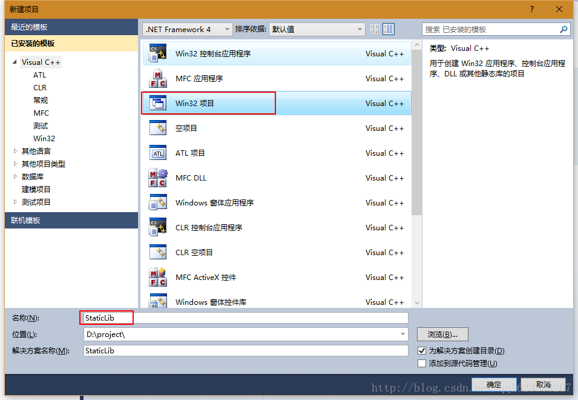
Task: Click the 'MFC DLL' template name
Action: 191,178
